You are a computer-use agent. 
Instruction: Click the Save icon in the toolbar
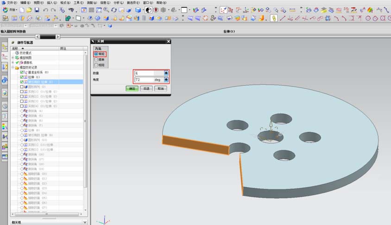tap(37, 10)
